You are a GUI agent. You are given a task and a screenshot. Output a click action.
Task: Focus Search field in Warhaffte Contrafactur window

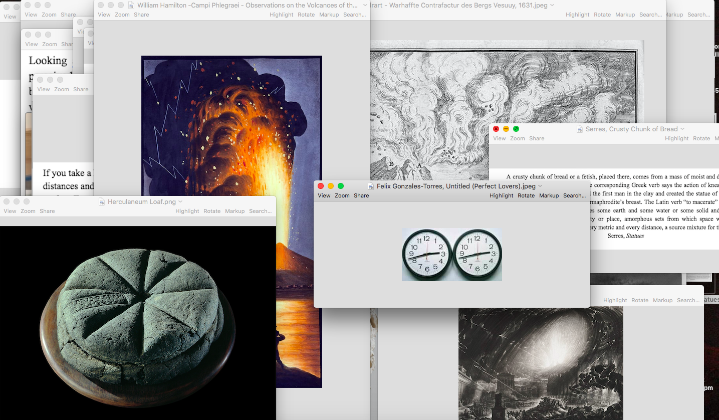[651, 15]
